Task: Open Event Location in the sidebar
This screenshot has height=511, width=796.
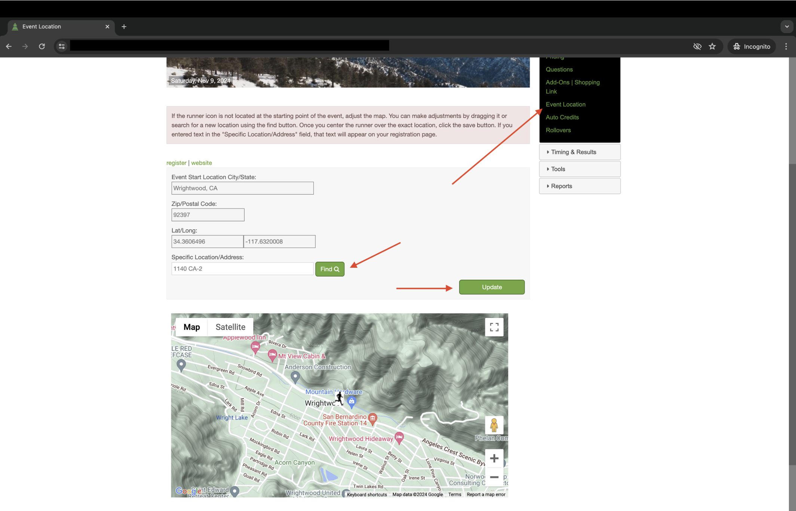Action: click(x=566, y=104)
